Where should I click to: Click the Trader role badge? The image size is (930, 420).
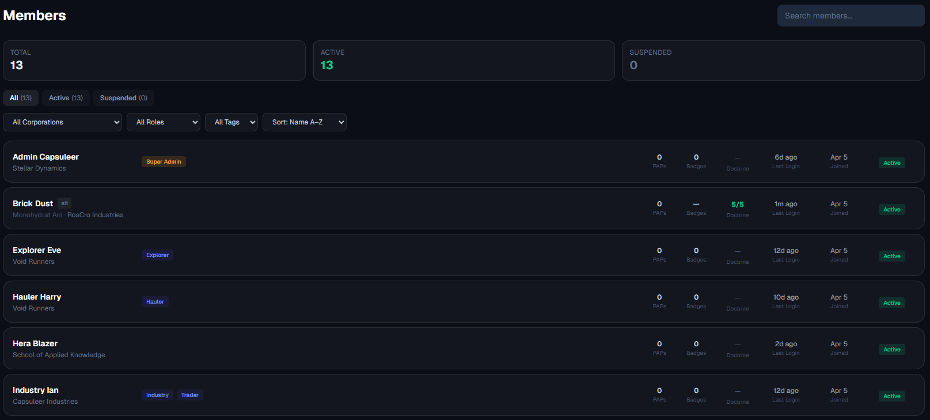click(189, 395)
